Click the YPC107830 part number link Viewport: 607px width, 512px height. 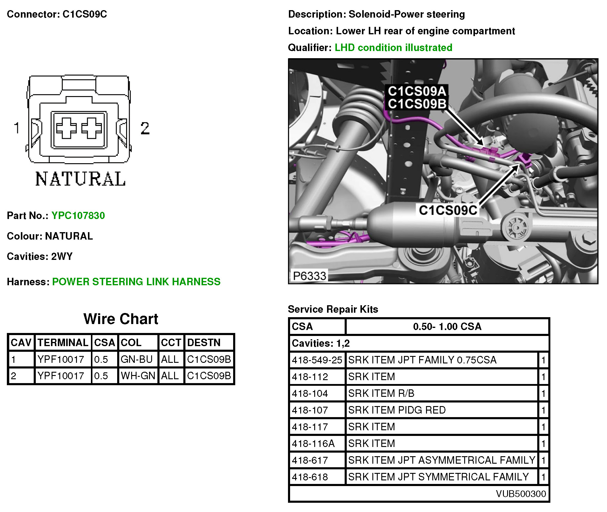coord(78,215)
